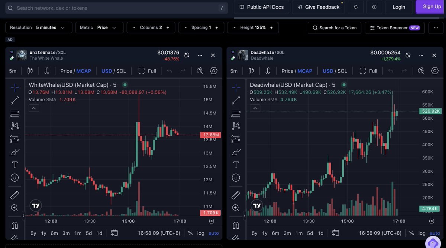Increase Columns count with plus
This screenshot has height=248, width=446.
(x=168, y=27)
